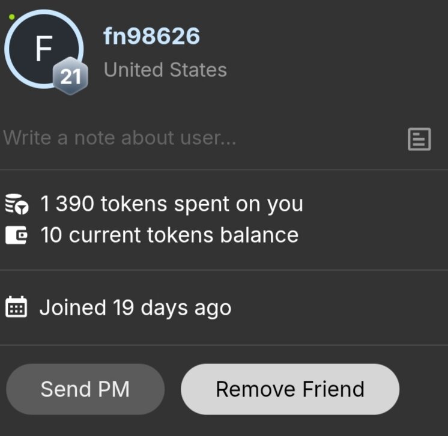Screen dimensions: 448x436
Task: Click the '10' balance number
Action: point(52,234)
